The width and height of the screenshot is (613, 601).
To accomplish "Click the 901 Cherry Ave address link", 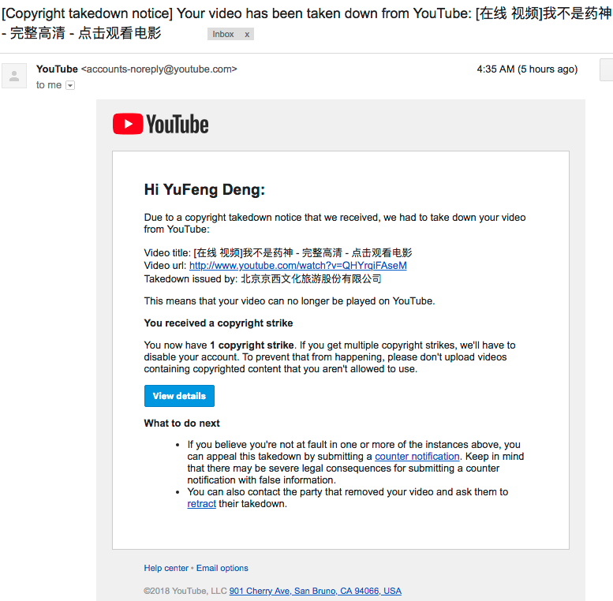I will click(x=315, y=591).
